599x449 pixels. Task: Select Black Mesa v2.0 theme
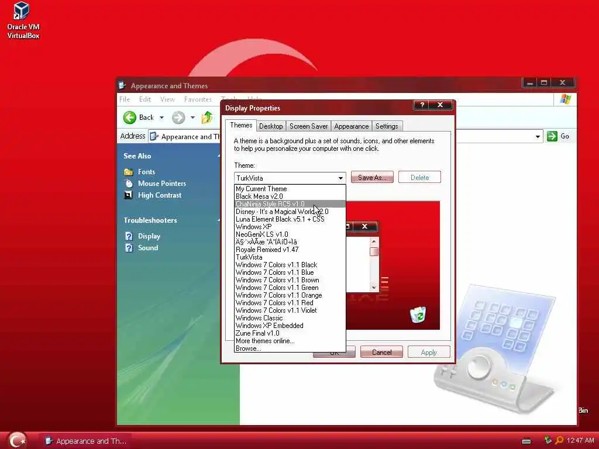coord(290,196)
